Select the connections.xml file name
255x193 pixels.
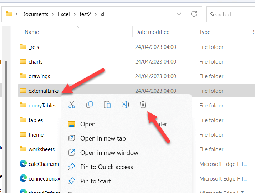tap(45, 179)
